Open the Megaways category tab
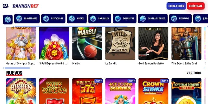 point(180,18)
